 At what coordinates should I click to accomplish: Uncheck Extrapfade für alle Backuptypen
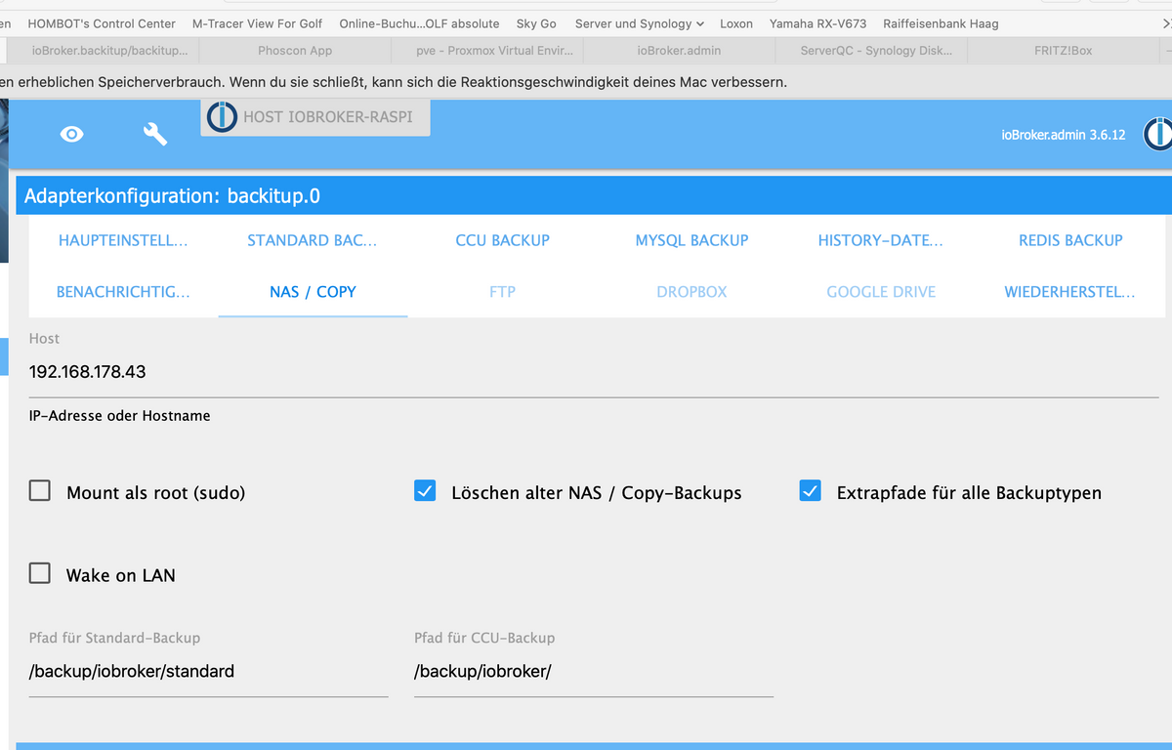coord(810,490)
